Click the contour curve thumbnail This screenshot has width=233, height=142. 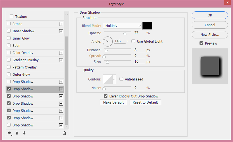(108, 79)
